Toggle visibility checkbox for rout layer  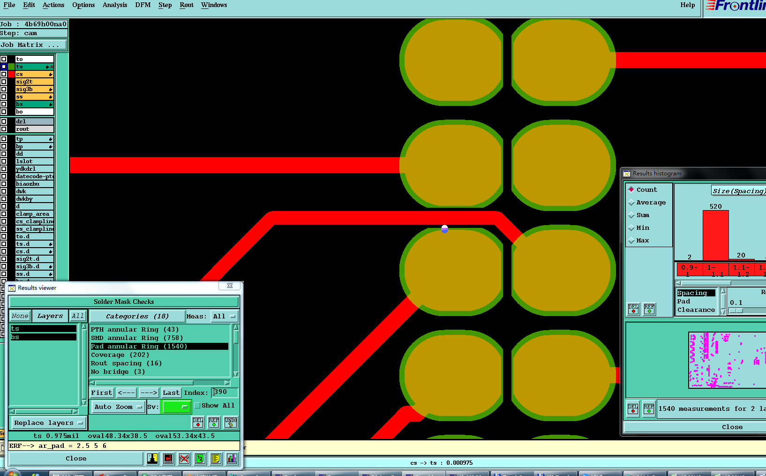click(4, 129)
